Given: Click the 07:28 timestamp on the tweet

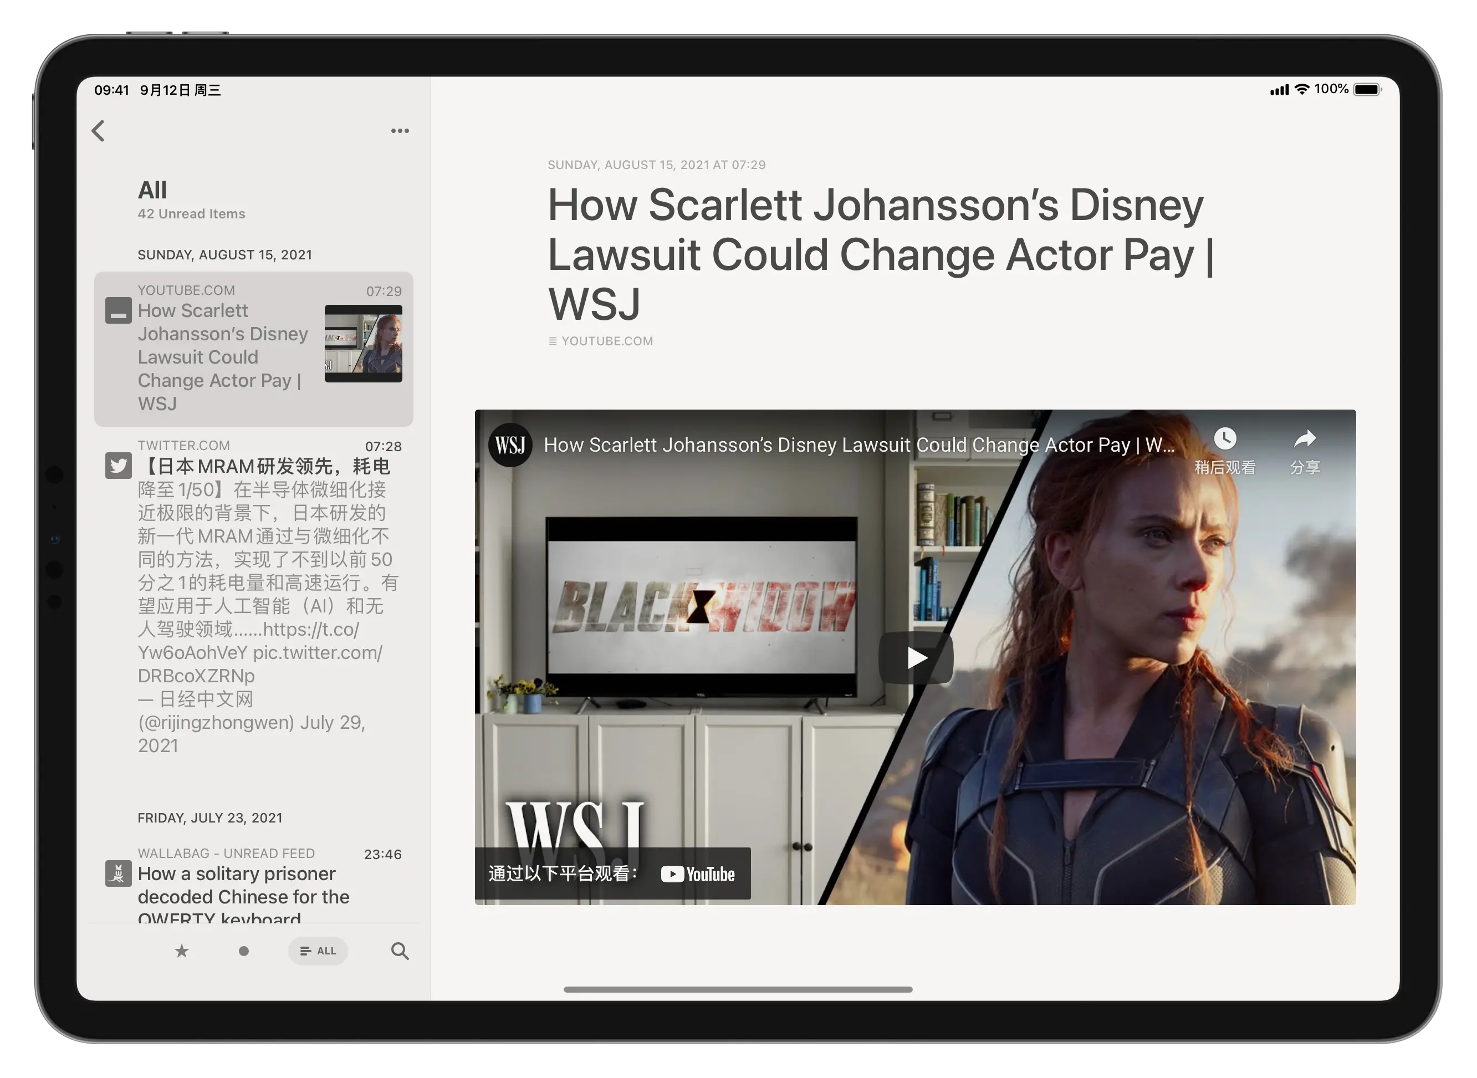Looking at the screenshot, I should pyautogui.click(x=383, y=446).
